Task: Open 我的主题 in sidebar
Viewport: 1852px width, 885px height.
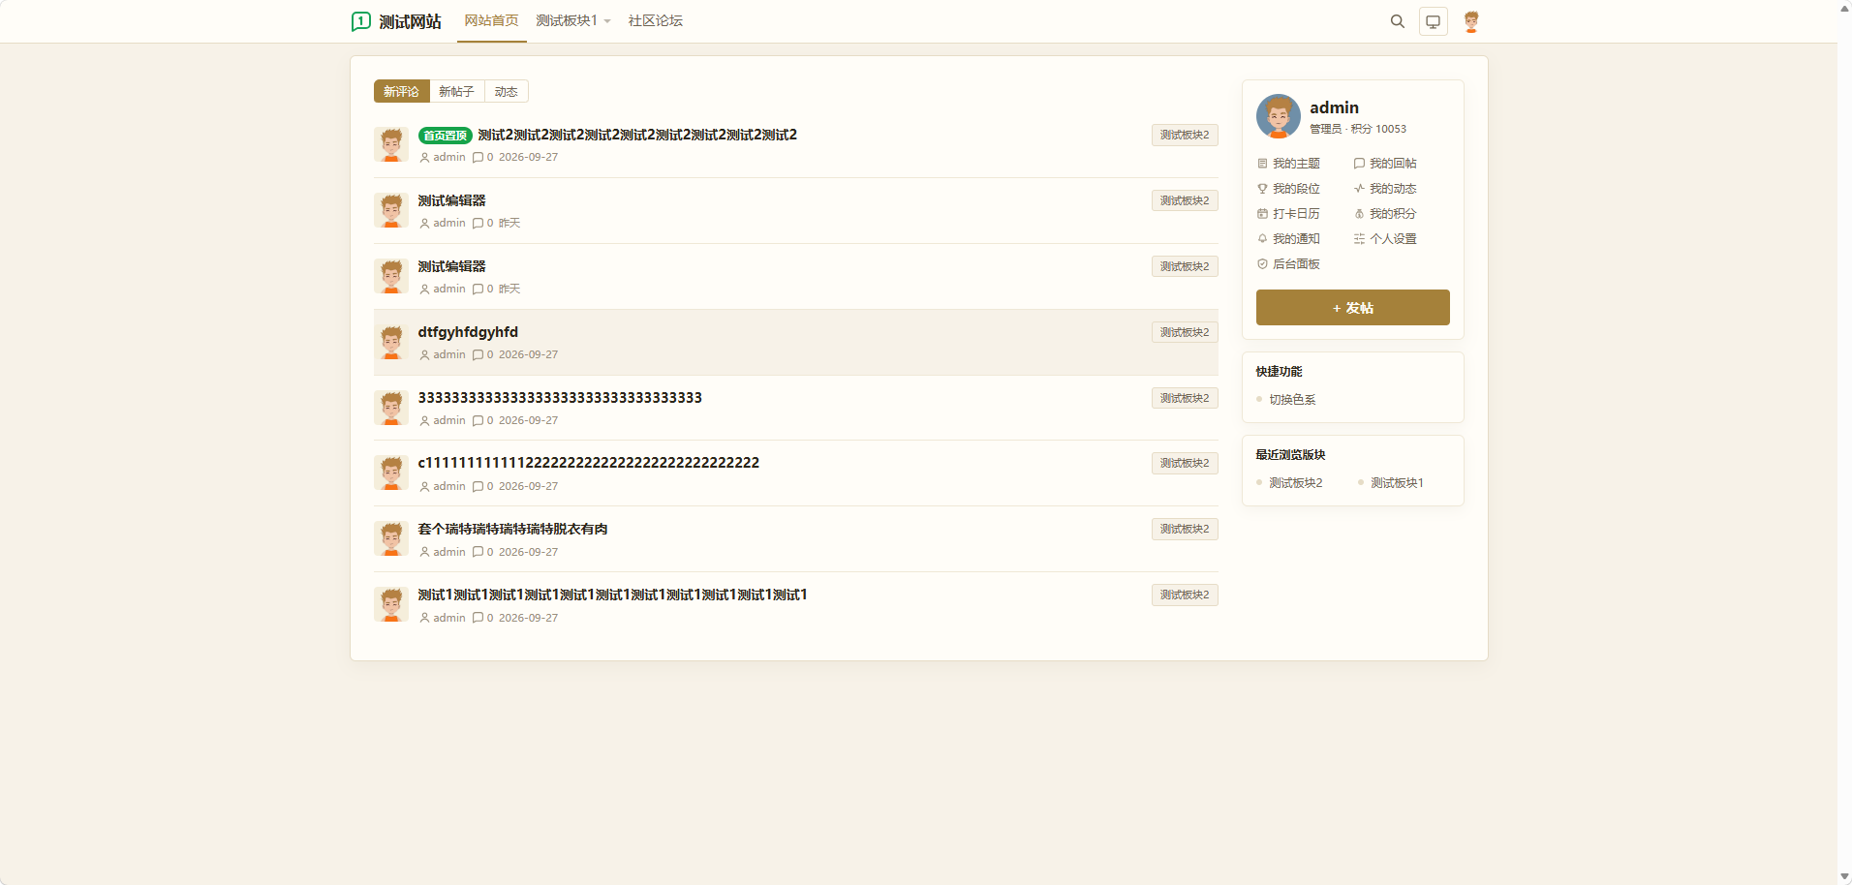Action: click(1289, 164)
